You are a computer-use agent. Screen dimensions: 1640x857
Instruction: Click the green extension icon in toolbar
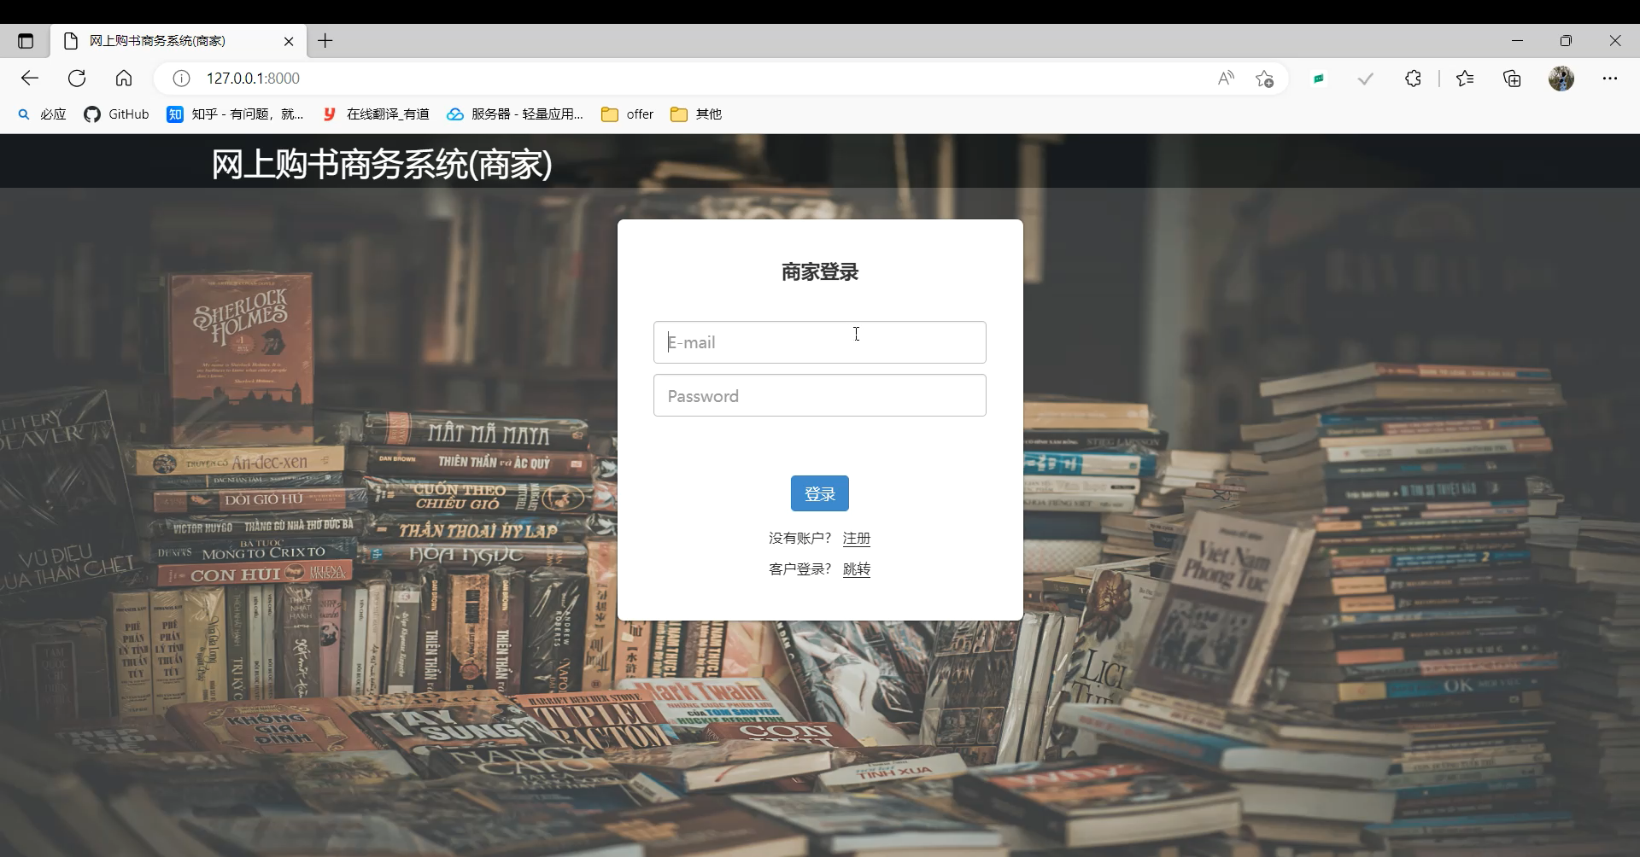1319,79
